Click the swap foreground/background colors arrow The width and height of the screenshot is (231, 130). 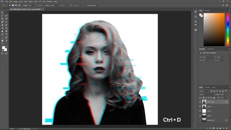click(6, 47)
